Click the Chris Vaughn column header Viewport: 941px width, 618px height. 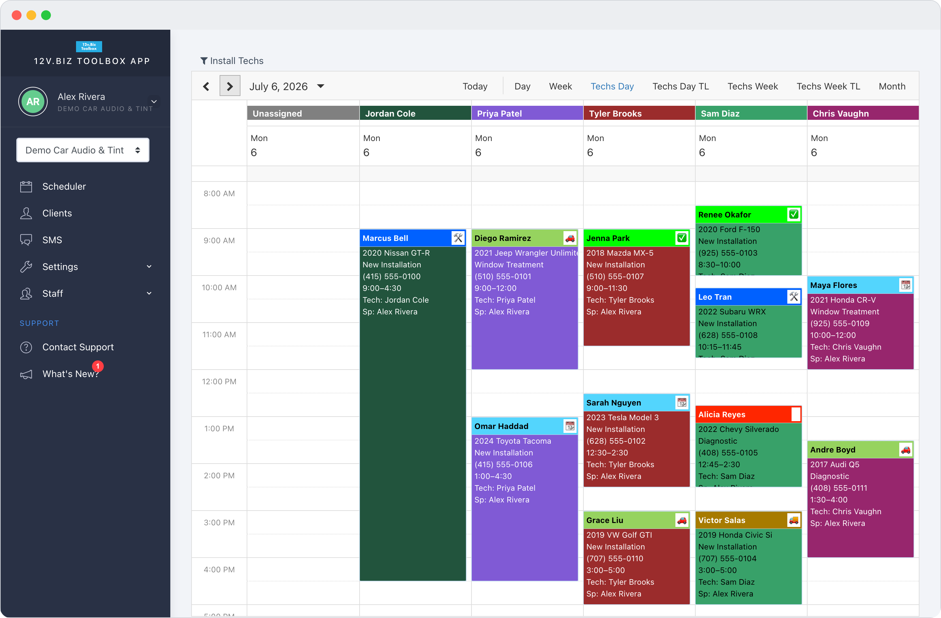click(x=863, y=113)
